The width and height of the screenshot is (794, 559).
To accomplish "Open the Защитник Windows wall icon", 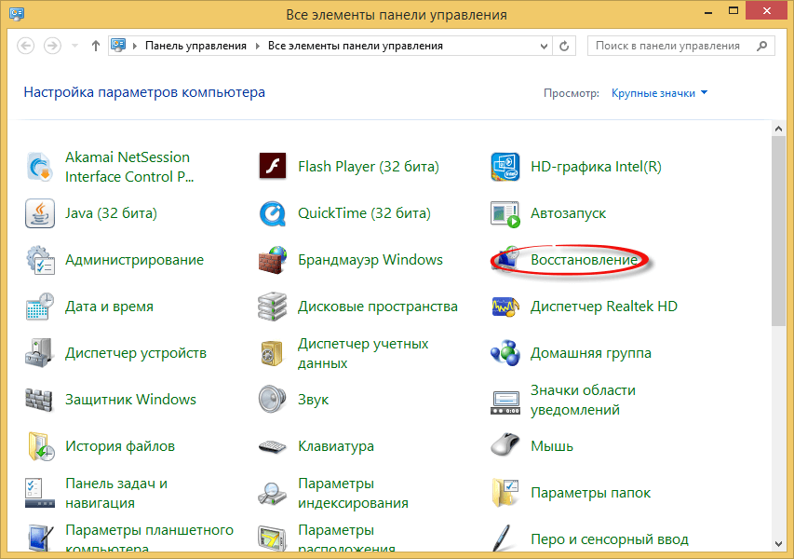I will (x=40, y=400).
